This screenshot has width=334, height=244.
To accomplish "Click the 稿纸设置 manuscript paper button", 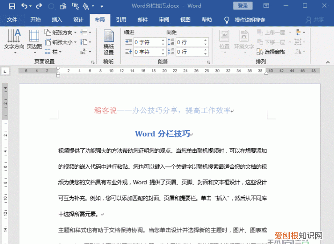I will (x=109, y=42).
